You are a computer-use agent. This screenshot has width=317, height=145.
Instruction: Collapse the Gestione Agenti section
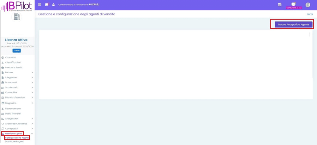(32, 134)
